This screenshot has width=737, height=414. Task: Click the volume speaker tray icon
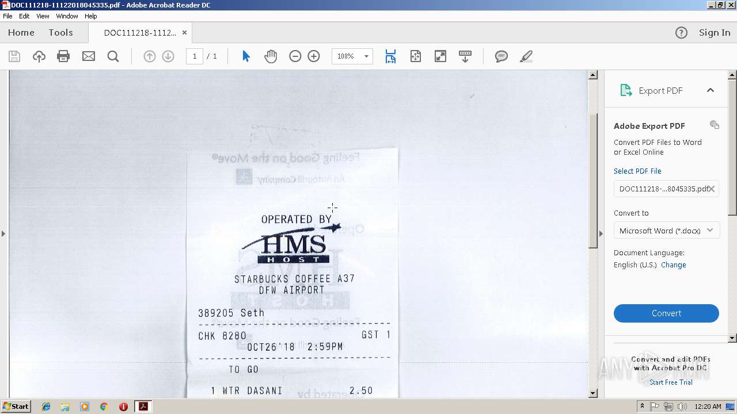[682, 407]
